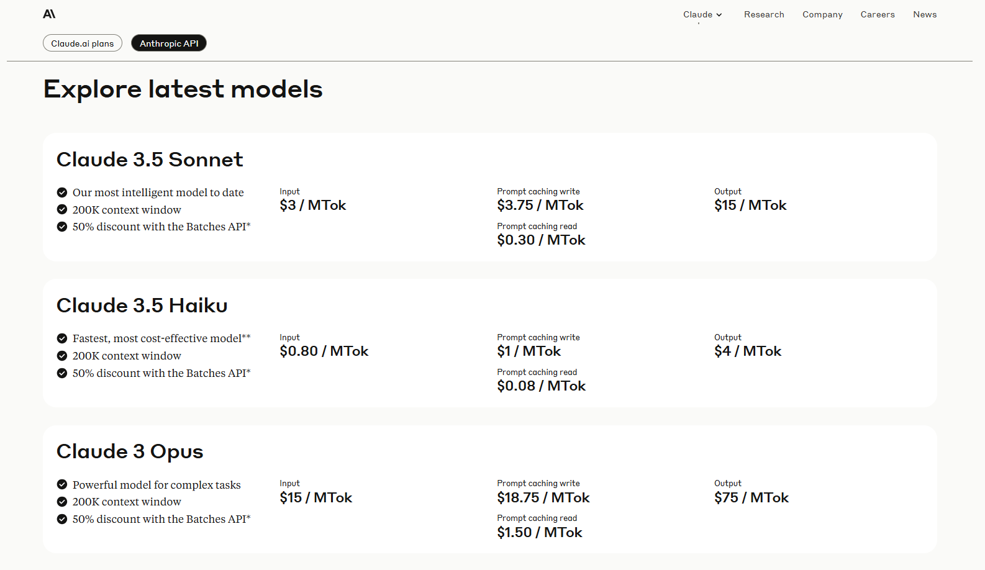
Task: Click the Claude 3 Opus heading
Action: click(x=130, y=451)
